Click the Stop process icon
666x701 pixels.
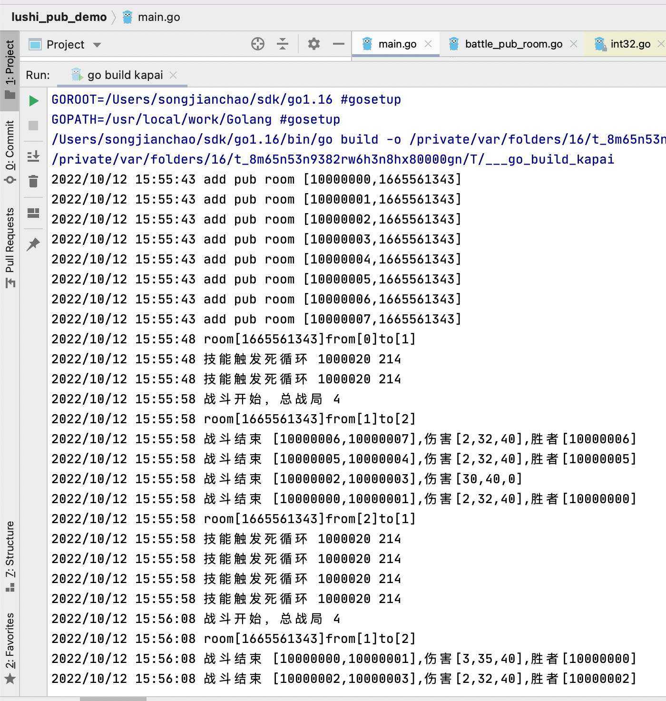click(33, 125)
